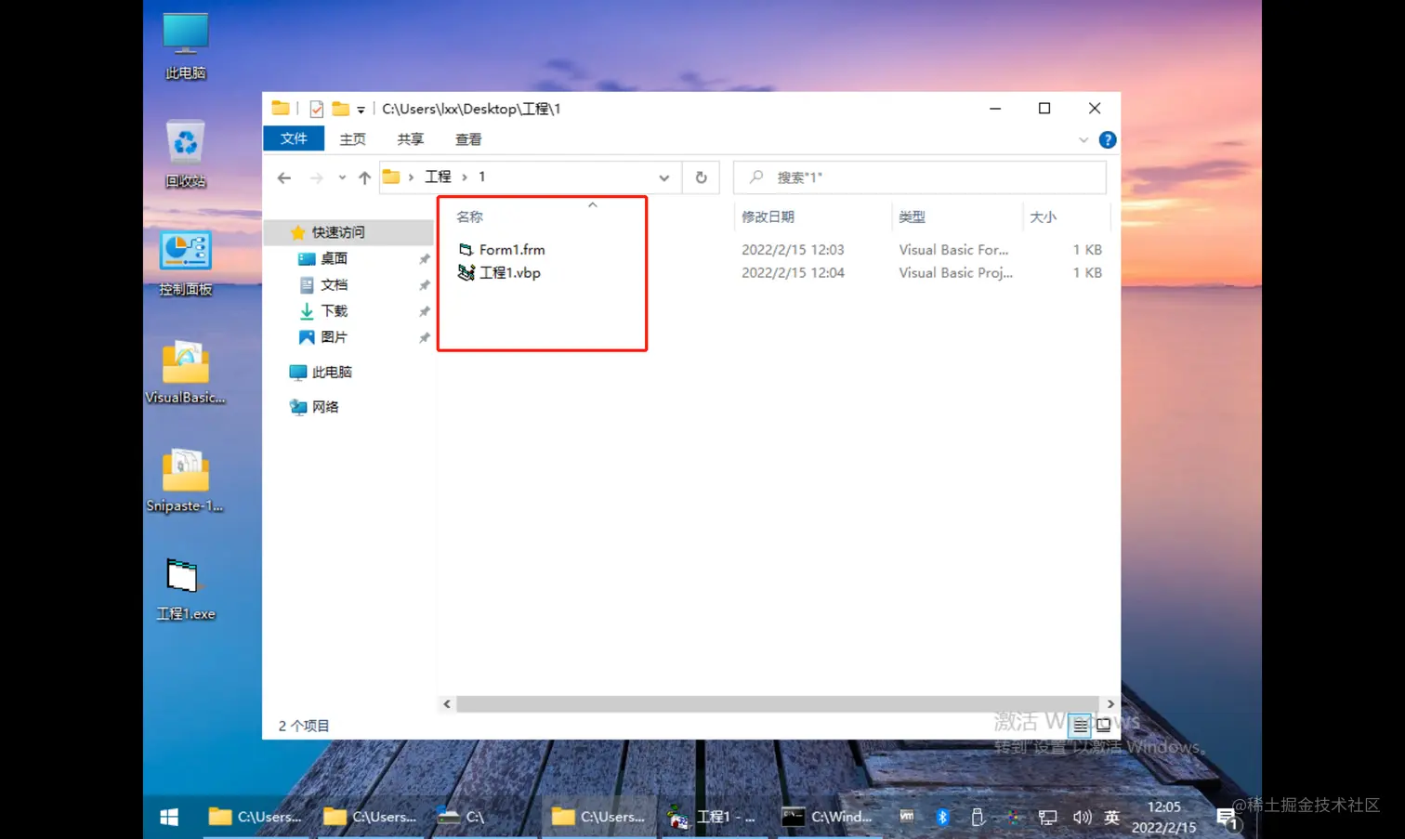This screenshot has height=839, width=1405.
Task: Go up one folder level
Action: 364,177
